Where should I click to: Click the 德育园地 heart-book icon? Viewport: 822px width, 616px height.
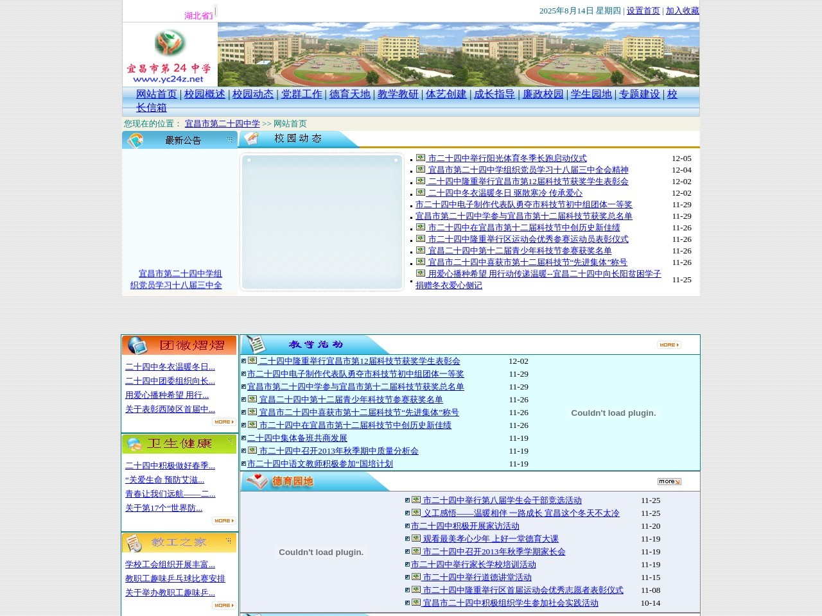point(257,481)
